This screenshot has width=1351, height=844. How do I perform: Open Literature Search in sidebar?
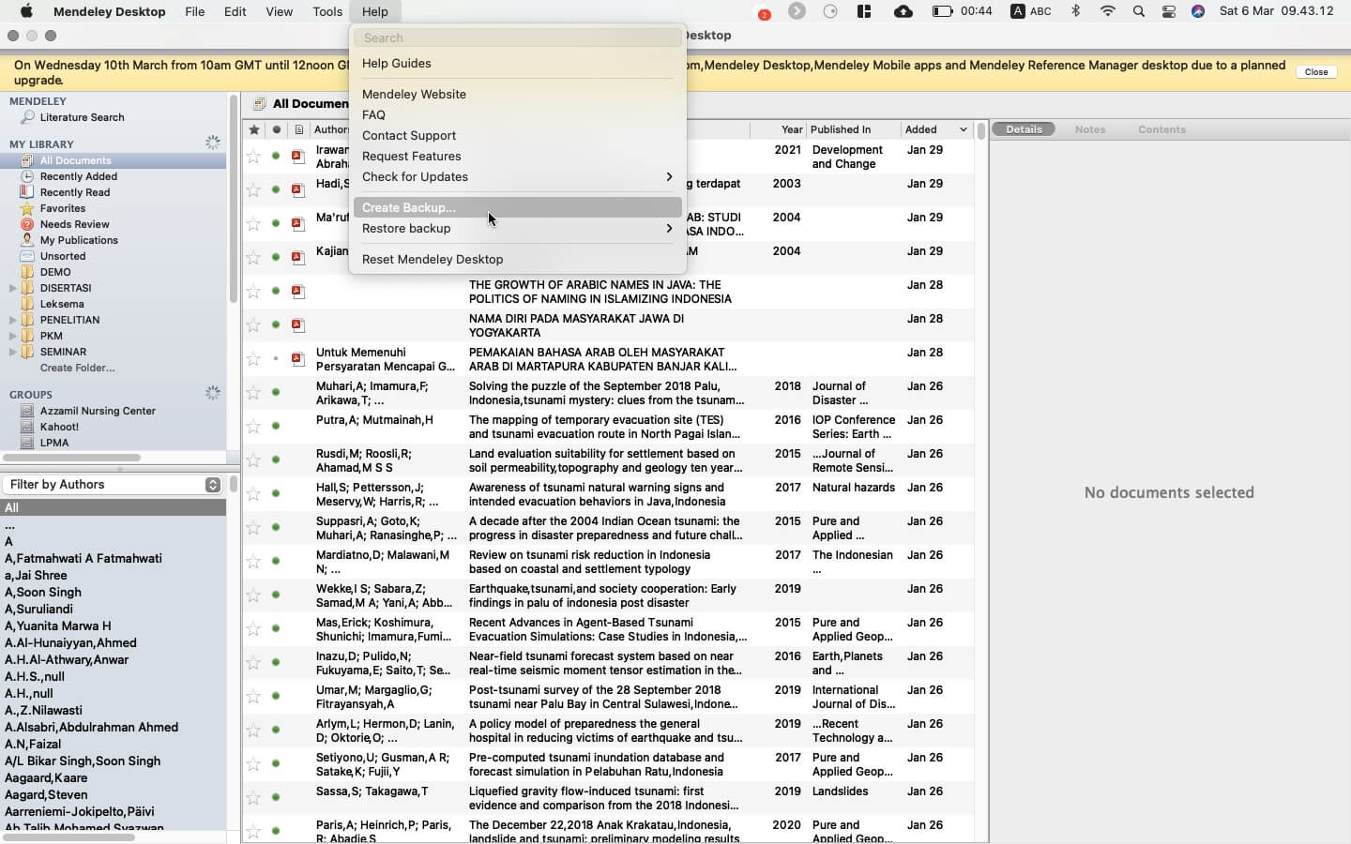[82, 117]
